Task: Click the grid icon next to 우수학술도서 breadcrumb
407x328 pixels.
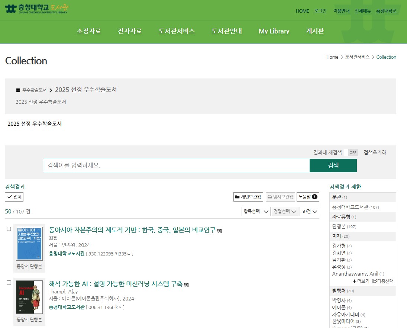Action: point(18,90)
